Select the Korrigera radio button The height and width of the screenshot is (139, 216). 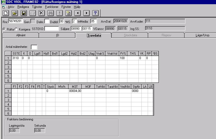point(16,29)
